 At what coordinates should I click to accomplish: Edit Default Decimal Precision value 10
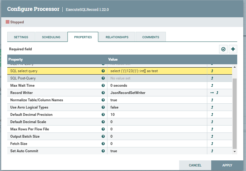point(157,114)
